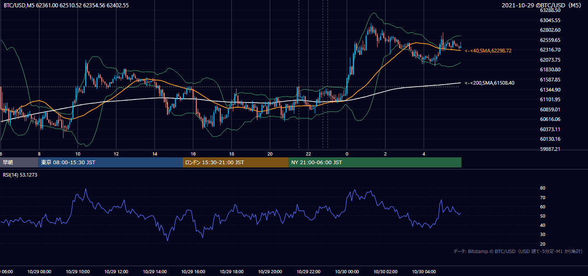Click RSI axis level 20
The width and height of the screenshot is (588, 276).
point(542,244)
